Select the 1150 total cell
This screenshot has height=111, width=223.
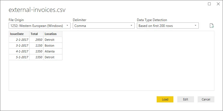tap(36, 46)
